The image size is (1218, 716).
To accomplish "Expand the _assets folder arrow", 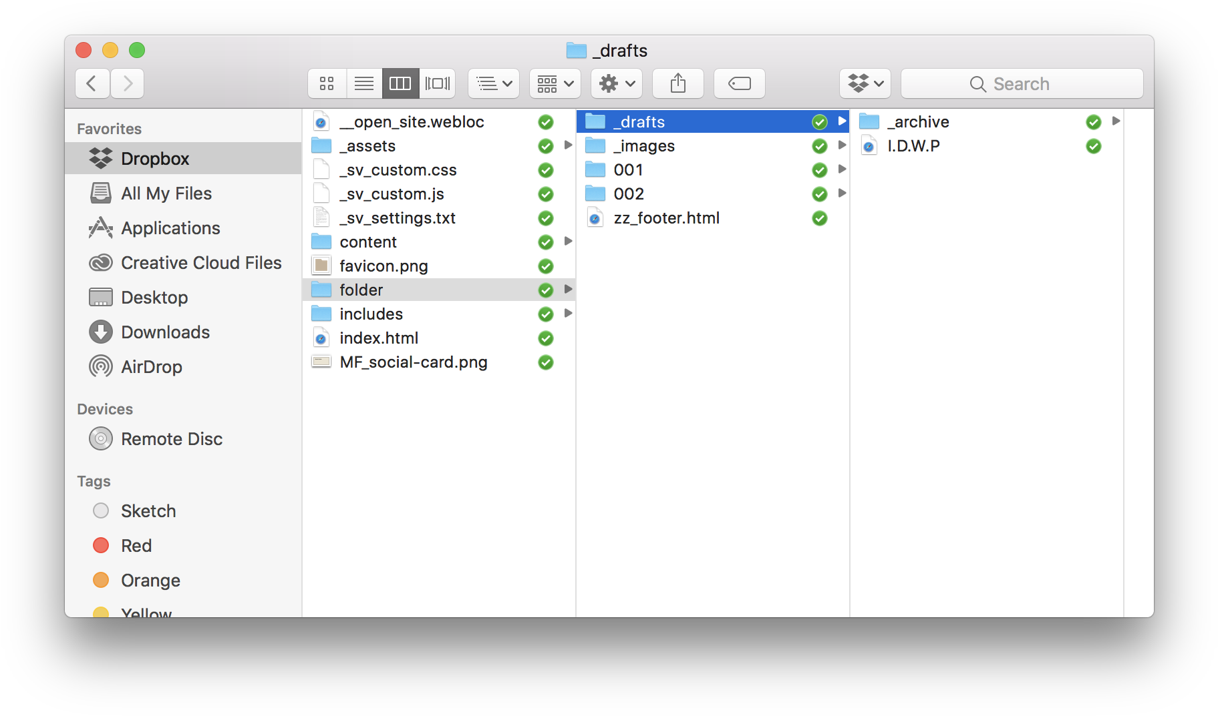I will tap(568, 145).
